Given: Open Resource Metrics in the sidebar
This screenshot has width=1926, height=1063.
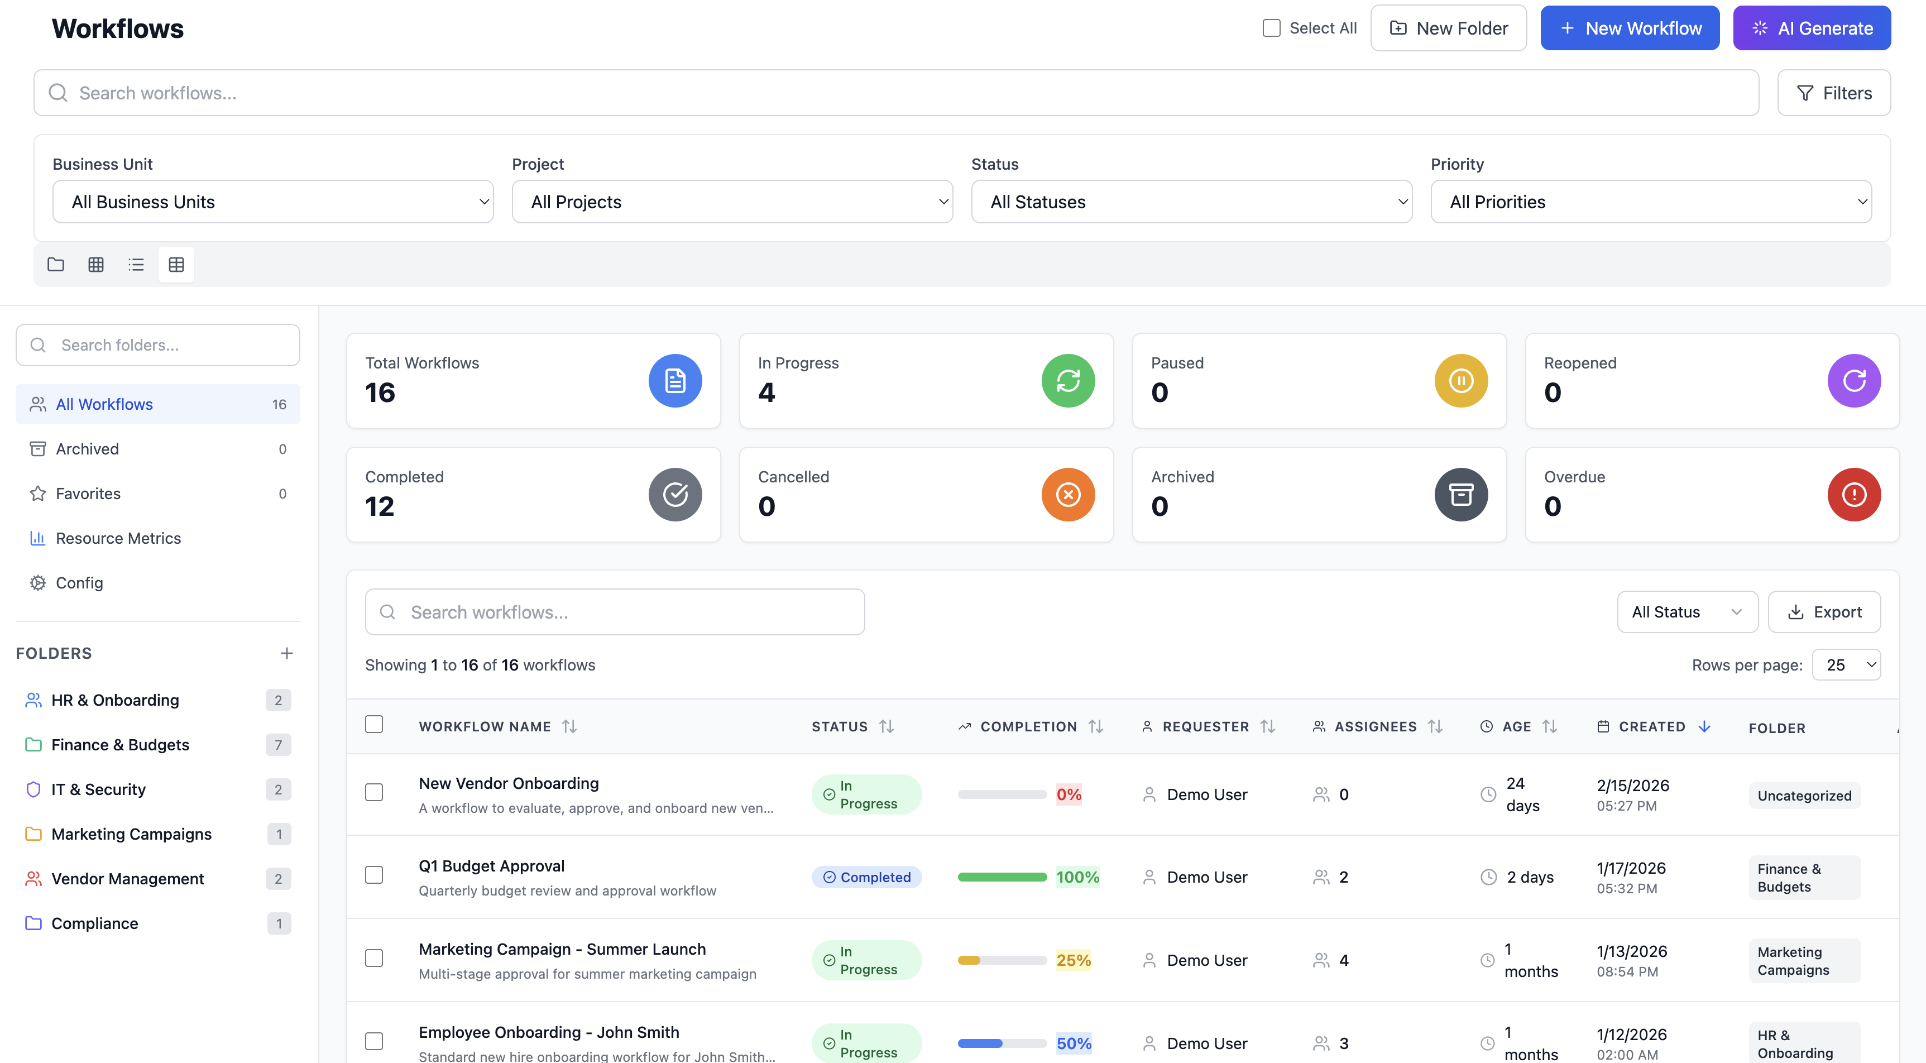Looking at the screenshot, I should [118, 538].
